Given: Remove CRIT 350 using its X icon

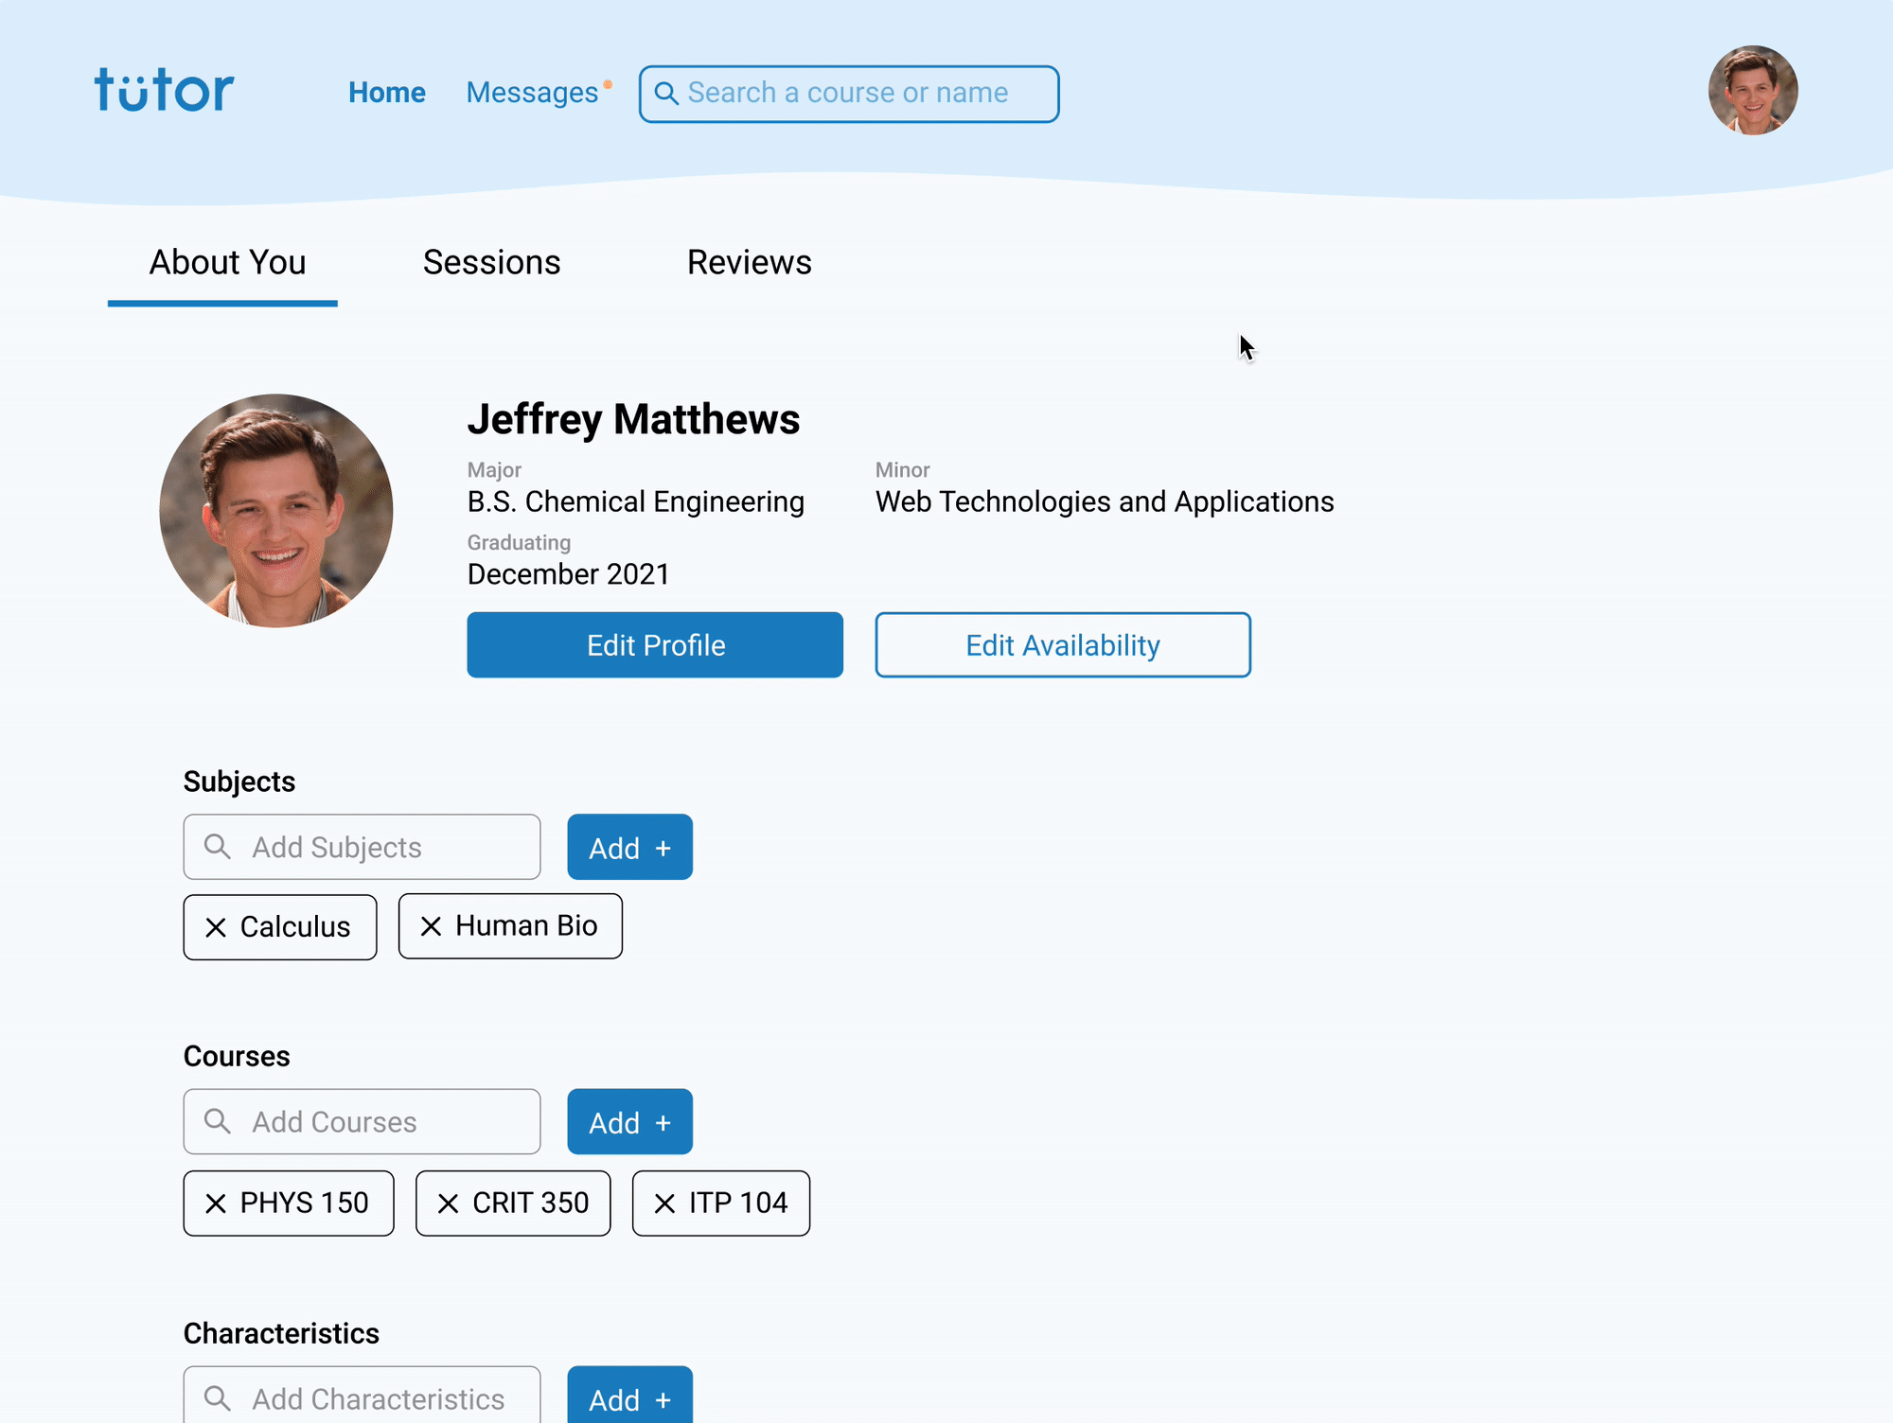Looking at the screenshot, I should [x=449, y=1203].
